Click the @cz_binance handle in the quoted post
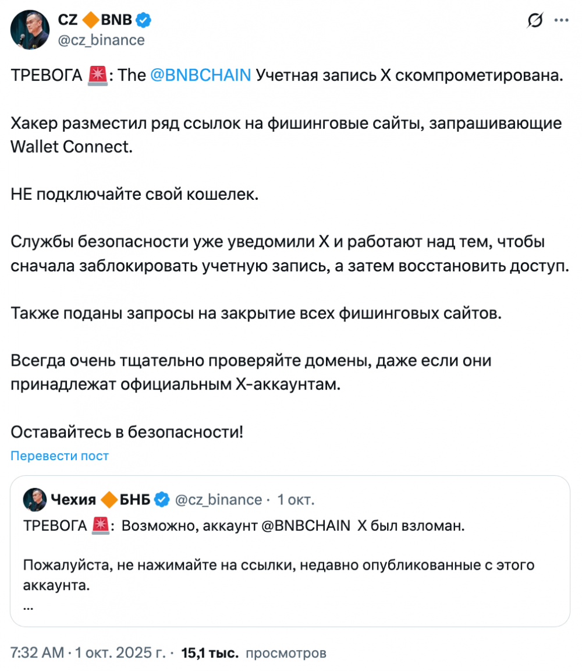The width and height of the screenshot is (582, 671). [218, 500]
